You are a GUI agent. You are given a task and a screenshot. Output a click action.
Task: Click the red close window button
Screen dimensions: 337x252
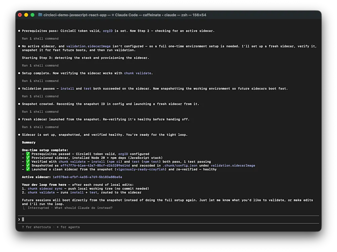[20, 15]
